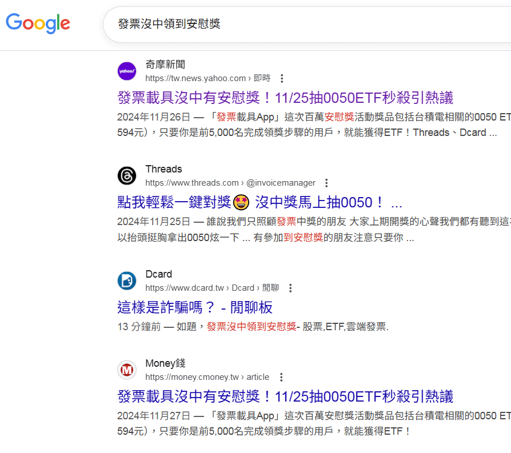The image size is (511, 453).
Task: Click the 奇摩新聞 site name
Action: [165, 65]
